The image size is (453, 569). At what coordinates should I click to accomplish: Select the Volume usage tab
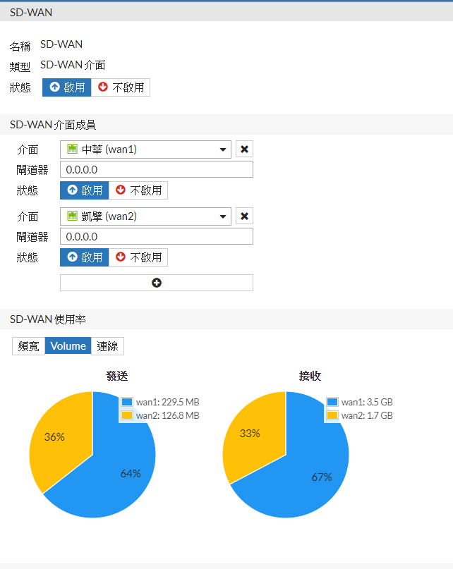[x=68, y=346]
